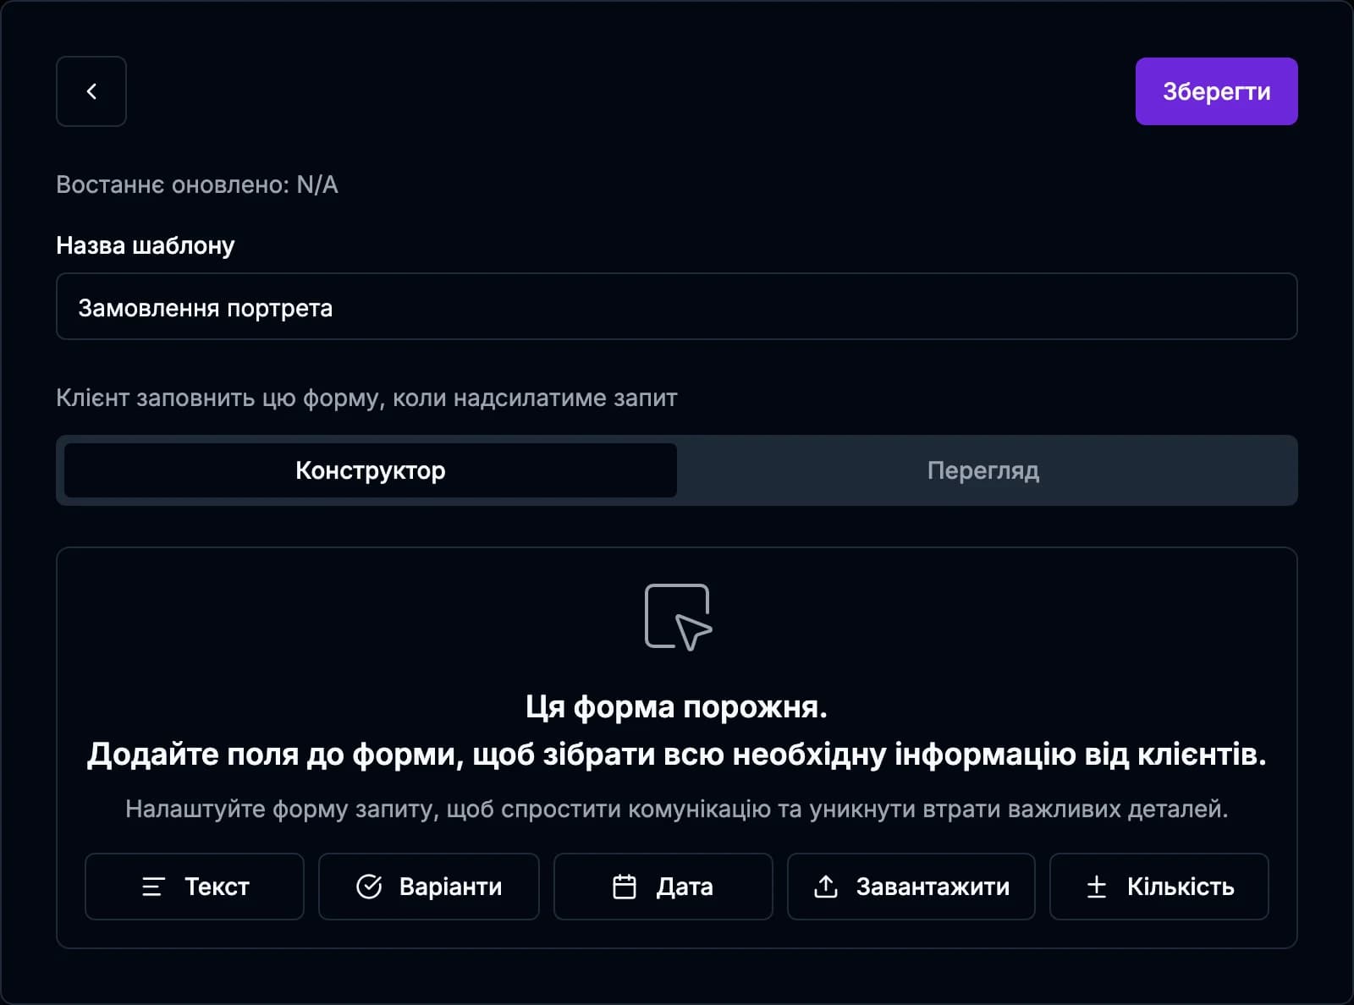Click the 'Налаштуйте форму запиту' hint text
This screenshot has width=1354, height=1005.
676,809
